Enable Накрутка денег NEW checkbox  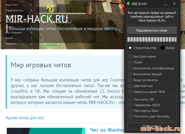point(130,92)
